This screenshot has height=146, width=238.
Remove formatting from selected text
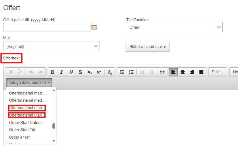point(110,72)
